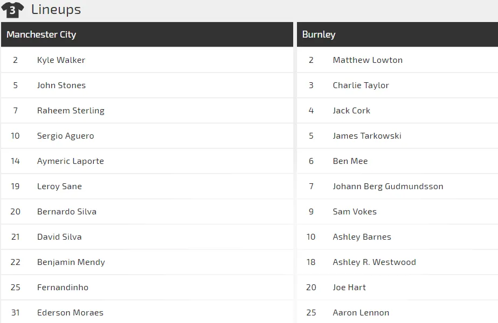Open David Silva's player entry
Viewport: 498px width, 323px height.
tap(59, 237)
